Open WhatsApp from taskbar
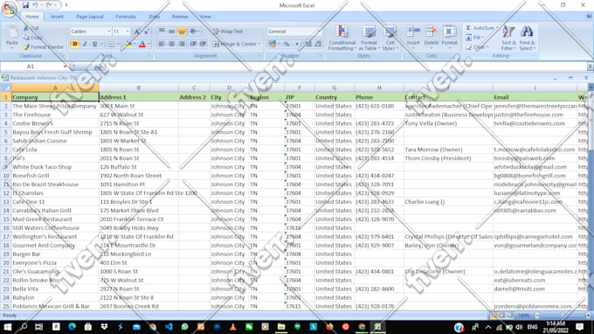Screen dimensions: 594x334 [184, 327]
